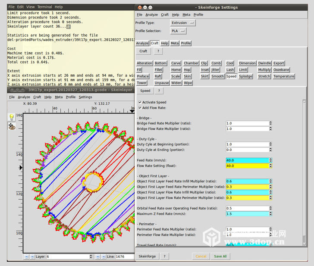This screenshot has height=266, width=314.
Task: Select the Wipe plugin toggle
Action: (188, 83)
